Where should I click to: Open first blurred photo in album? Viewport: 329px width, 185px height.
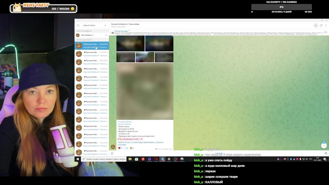(130, 43)
